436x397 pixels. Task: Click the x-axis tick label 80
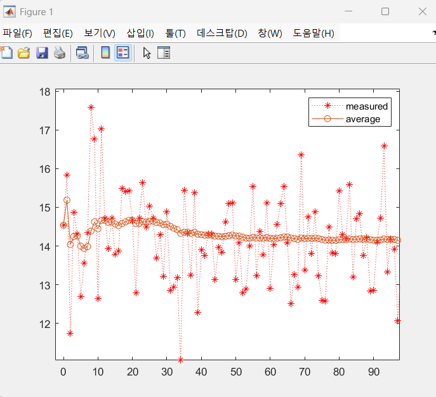pyautogui.click(x=339, y=372)
